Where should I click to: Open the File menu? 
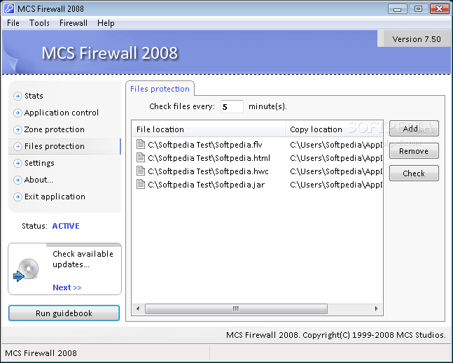coord(13,23)
